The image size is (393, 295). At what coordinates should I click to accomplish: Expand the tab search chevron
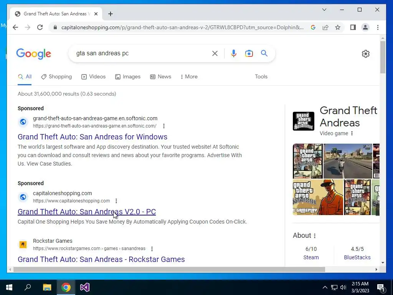click(324, 10)
